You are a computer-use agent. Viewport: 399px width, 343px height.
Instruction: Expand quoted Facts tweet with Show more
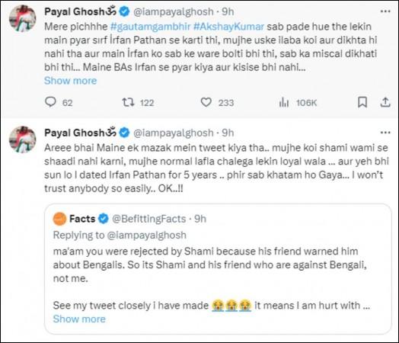point(79,319)
